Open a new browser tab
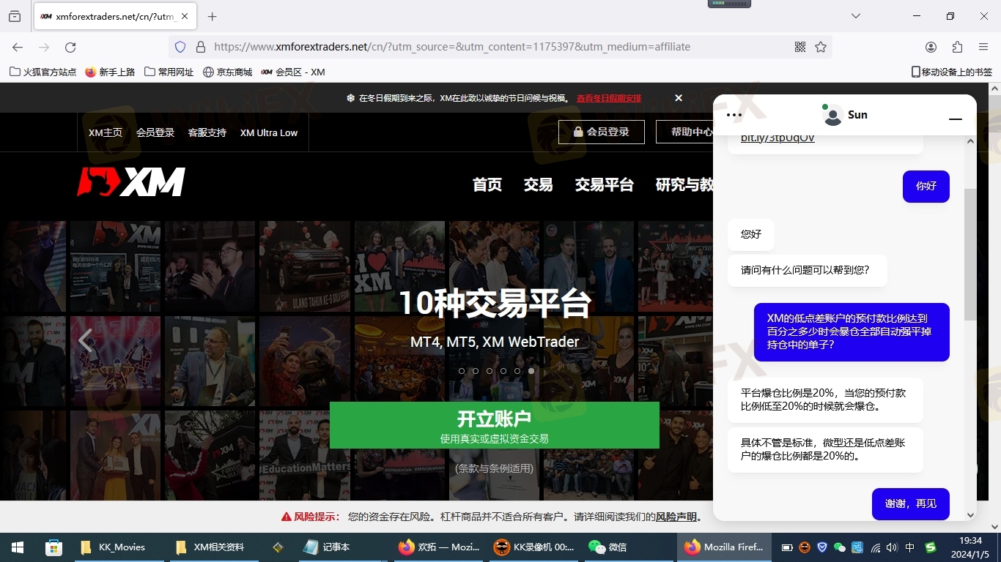Viewport: 1001px width, 562px height. pyautogui.click(x=213, y=16)
